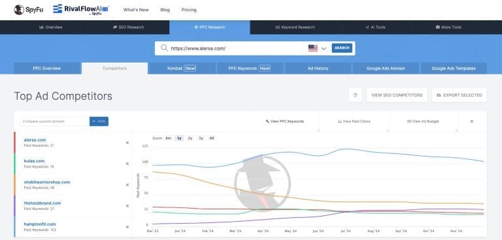
Task: Open chart settings gear icon
Action: point(471,121)
